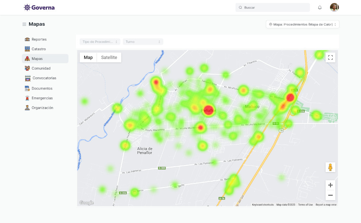Go to Reportes in the sidebar
The height and width of the screenshot is (223, 361).
pos(39,39)
